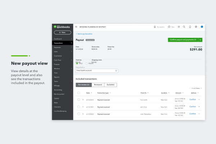Open the Expenses sidebar item
Screen dimensions: 216x144
63,47
